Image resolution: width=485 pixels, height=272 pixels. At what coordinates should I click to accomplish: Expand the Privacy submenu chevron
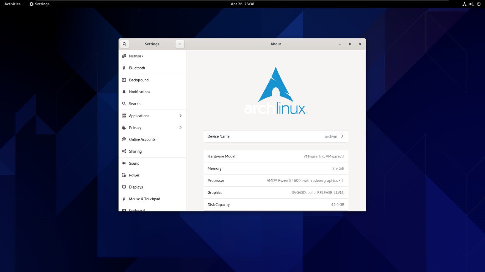point(180,128)
